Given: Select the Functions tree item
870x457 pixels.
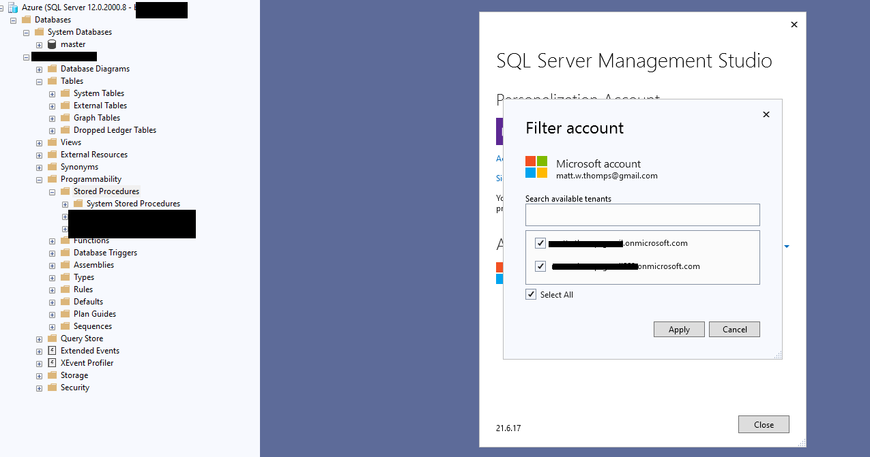Looking at the screenshot, I should [91, 240].
